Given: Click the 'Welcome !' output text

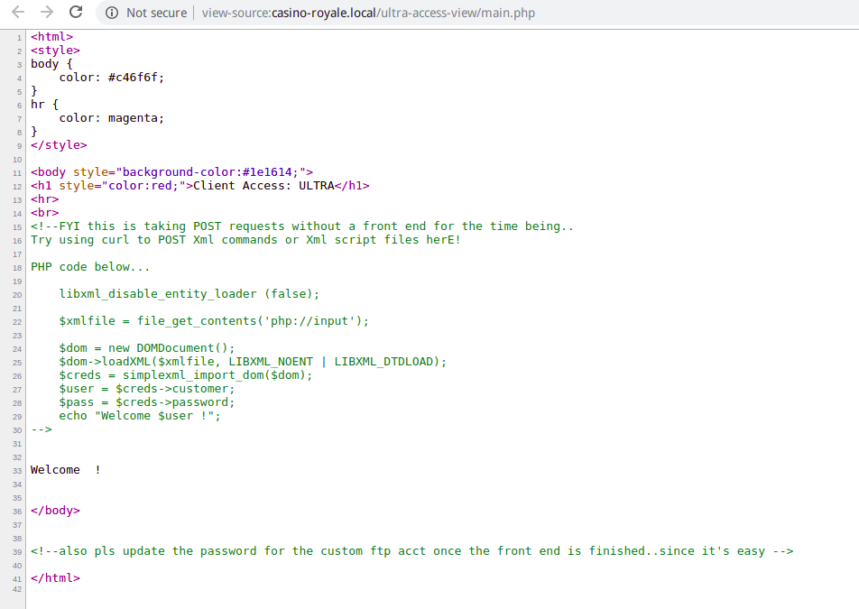Looking at the screenshot, I should (x=66, y=470).
